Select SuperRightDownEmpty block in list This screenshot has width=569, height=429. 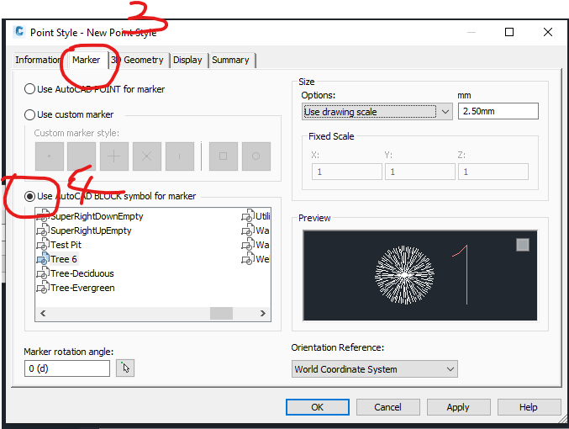97,216
